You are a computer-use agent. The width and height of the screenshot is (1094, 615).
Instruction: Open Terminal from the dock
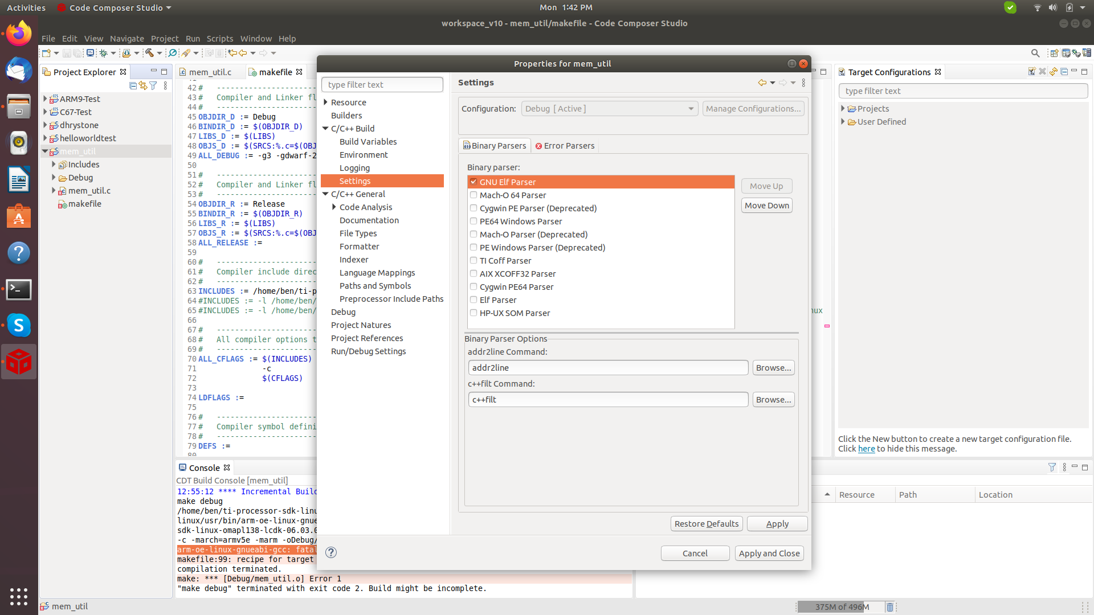19,289
